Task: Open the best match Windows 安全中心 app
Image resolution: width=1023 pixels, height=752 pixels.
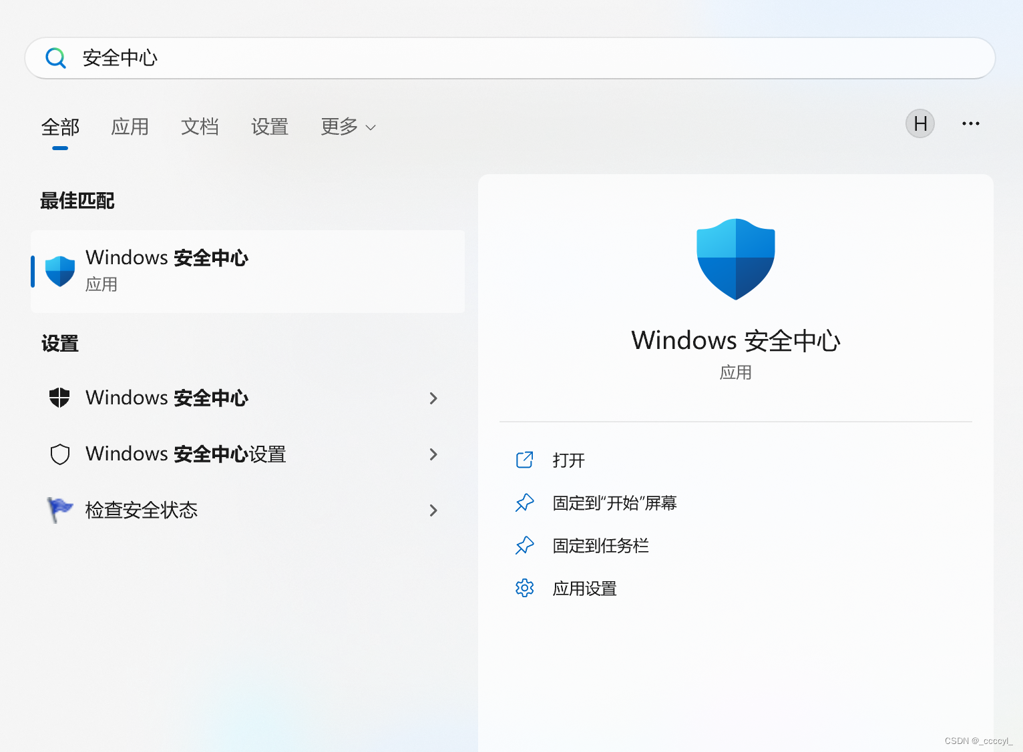Action: (x=248, y=272)
